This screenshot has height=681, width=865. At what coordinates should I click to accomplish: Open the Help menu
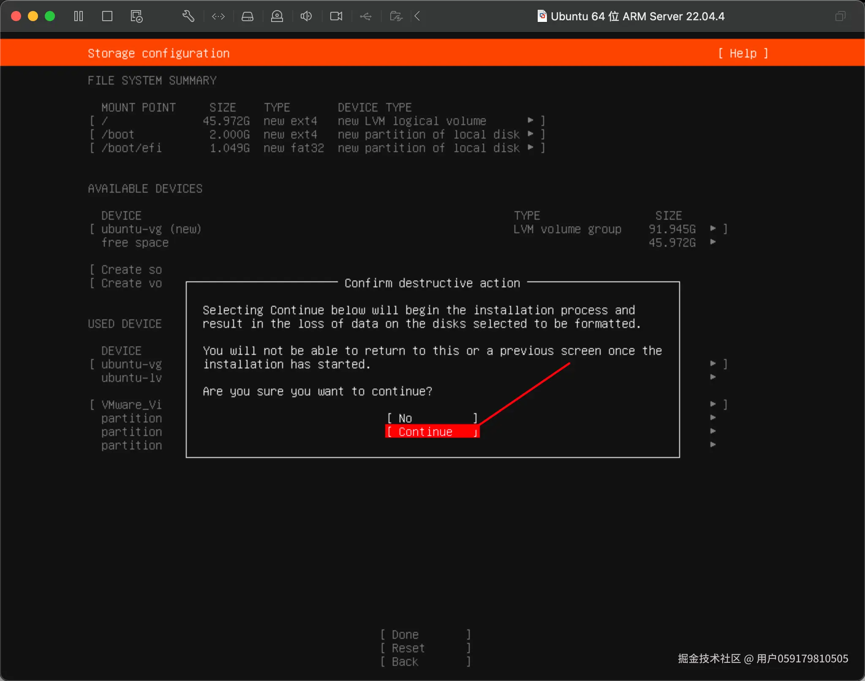pos(743,53)
